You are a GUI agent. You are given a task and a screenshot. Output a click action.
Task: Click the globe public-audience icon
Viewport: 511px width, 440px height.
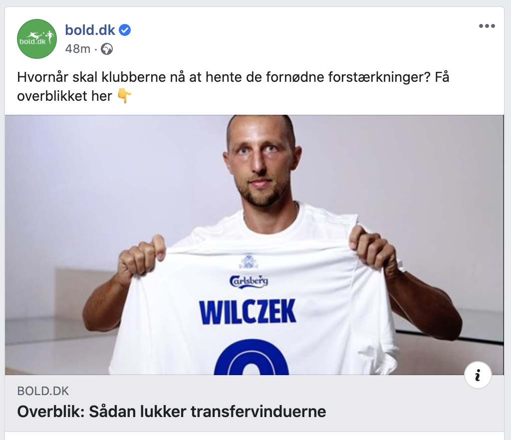point(107,49)
